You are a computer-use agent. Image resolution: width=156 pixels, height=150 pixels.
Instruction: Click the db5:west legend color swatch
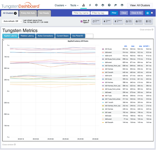tap(103, 119)
